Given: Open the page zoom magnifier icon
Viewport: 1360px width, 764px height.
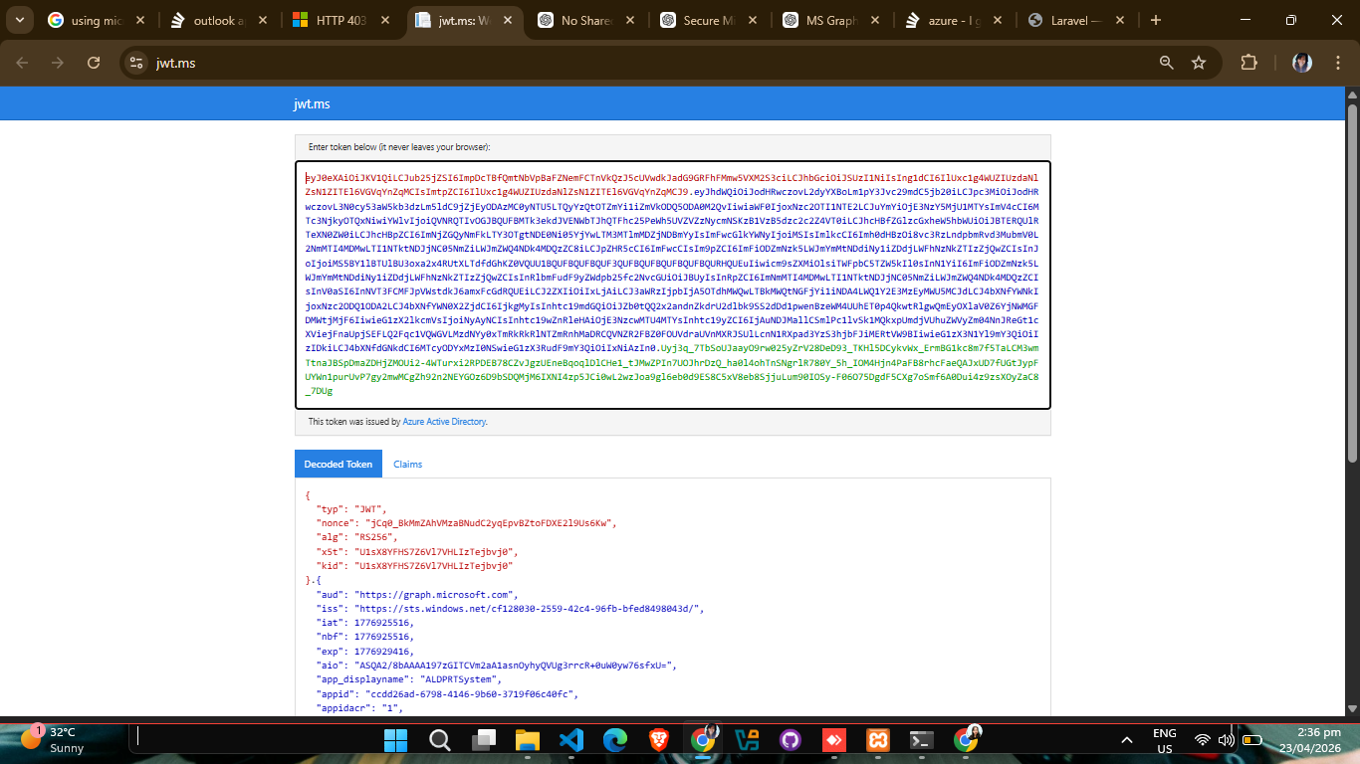Looking at the screenshot, I should click(1167, 63).
